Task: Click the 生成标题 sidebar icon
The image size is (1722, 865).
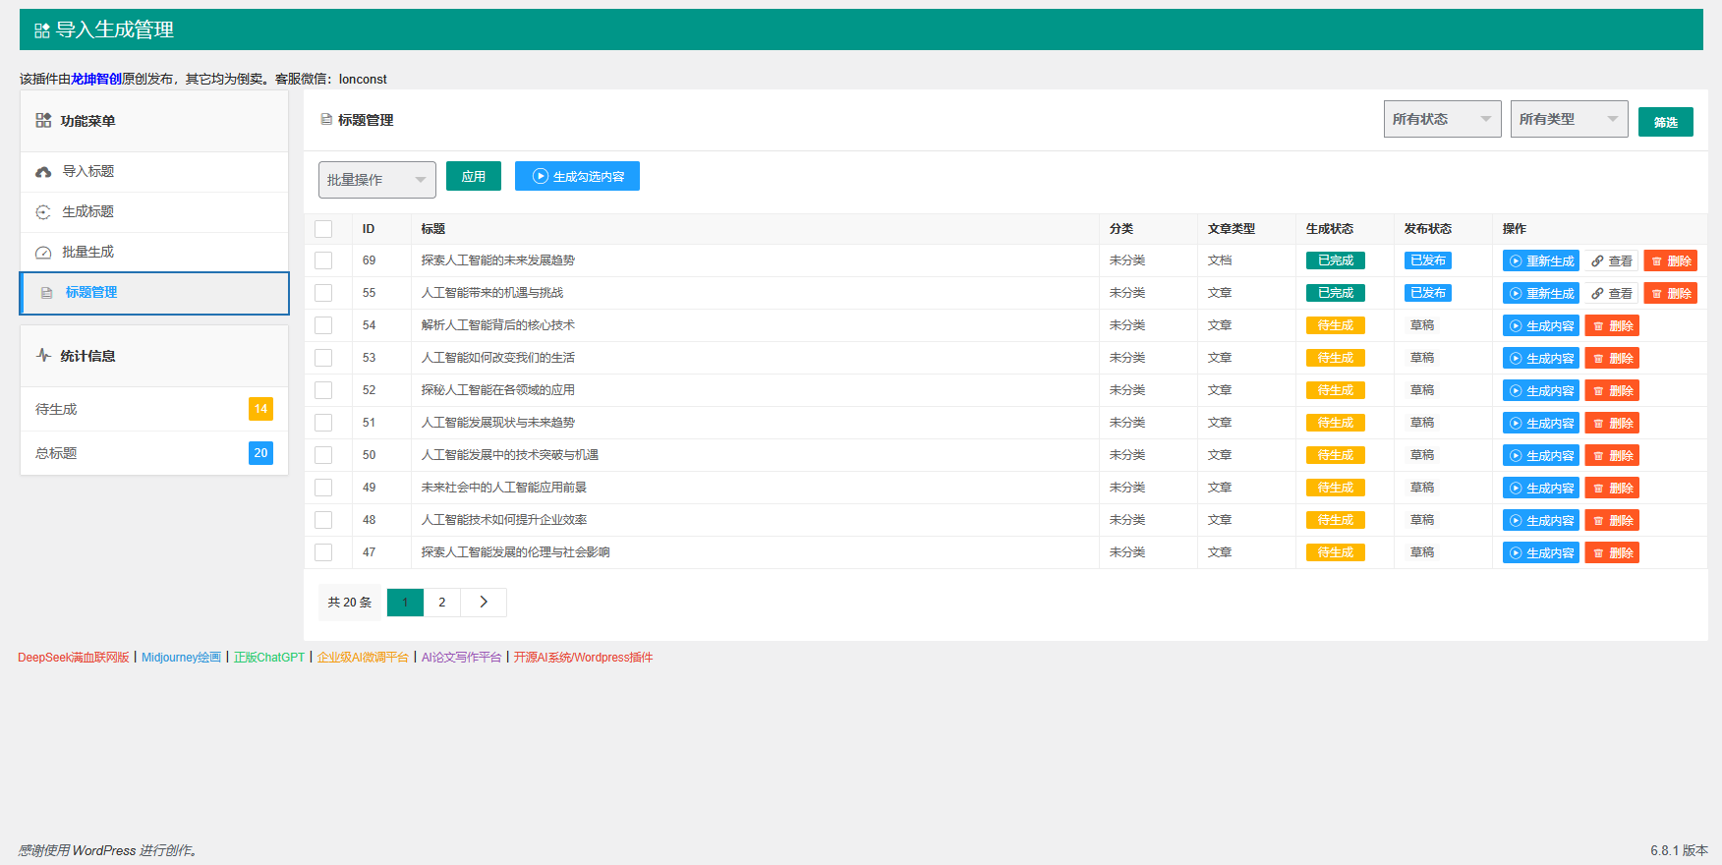Action: (43, 212)
